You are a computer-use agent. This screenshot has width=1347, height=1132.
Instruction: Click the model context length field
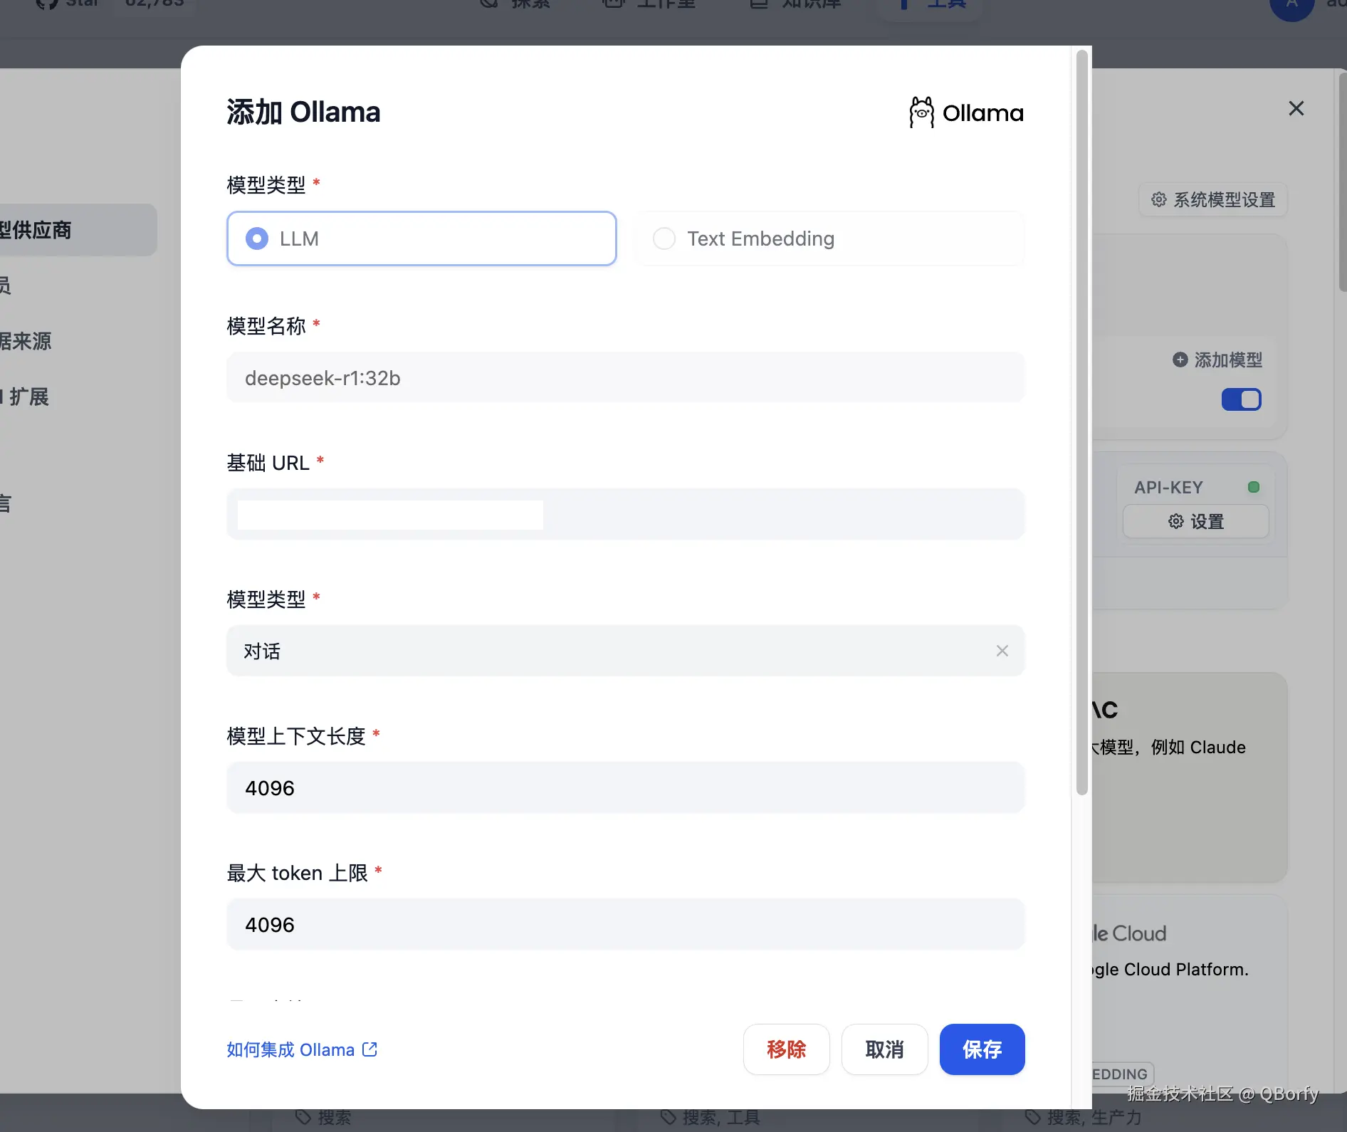(x=626, y=787)
